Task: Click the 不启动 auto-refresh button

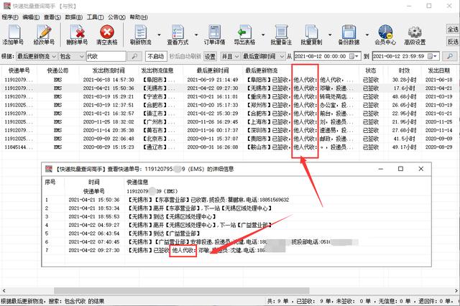Action: tap(155, 56)
